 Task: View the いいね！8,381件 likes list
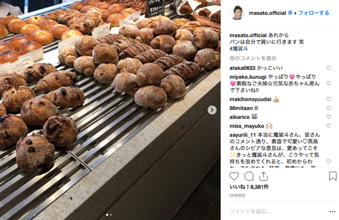pos(249,187)
